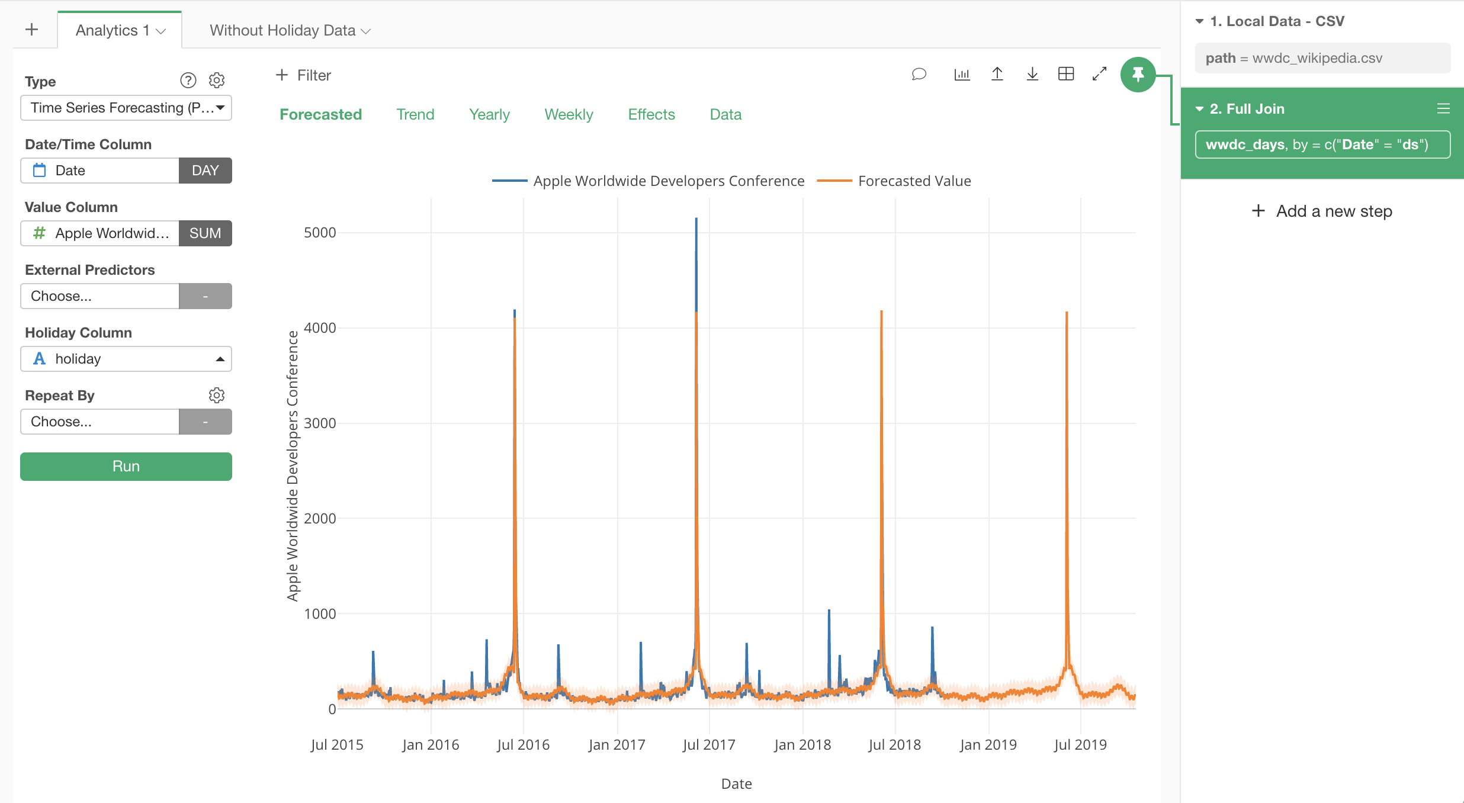This screenshot has height=803, width=1464.
Task: Open Type settings gear icon
Action: [217, 81]
